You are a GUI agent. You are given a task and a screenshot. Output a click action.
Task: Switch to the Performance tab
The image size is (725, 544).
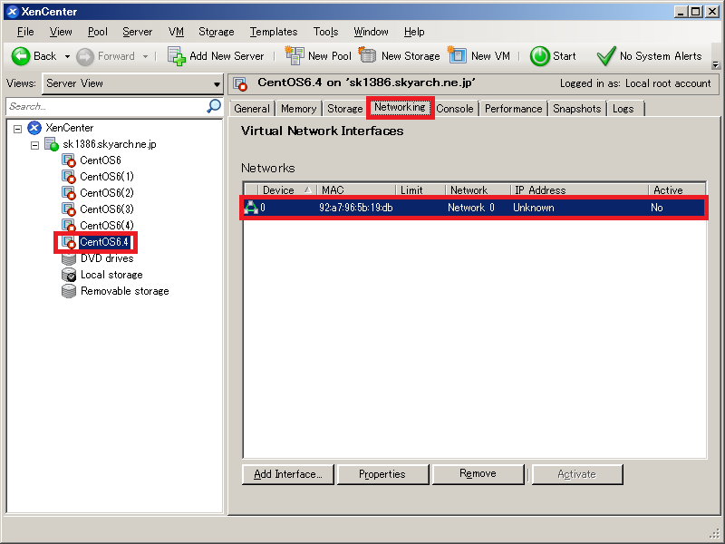[513, 109]
